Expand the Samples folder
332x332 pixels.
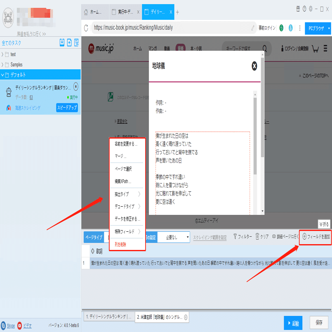pyautogui.click(x=2, y=65)
